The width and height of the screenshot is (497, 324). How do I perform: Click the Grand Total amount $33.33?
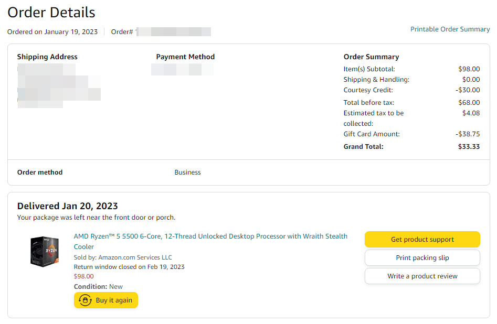469,147
